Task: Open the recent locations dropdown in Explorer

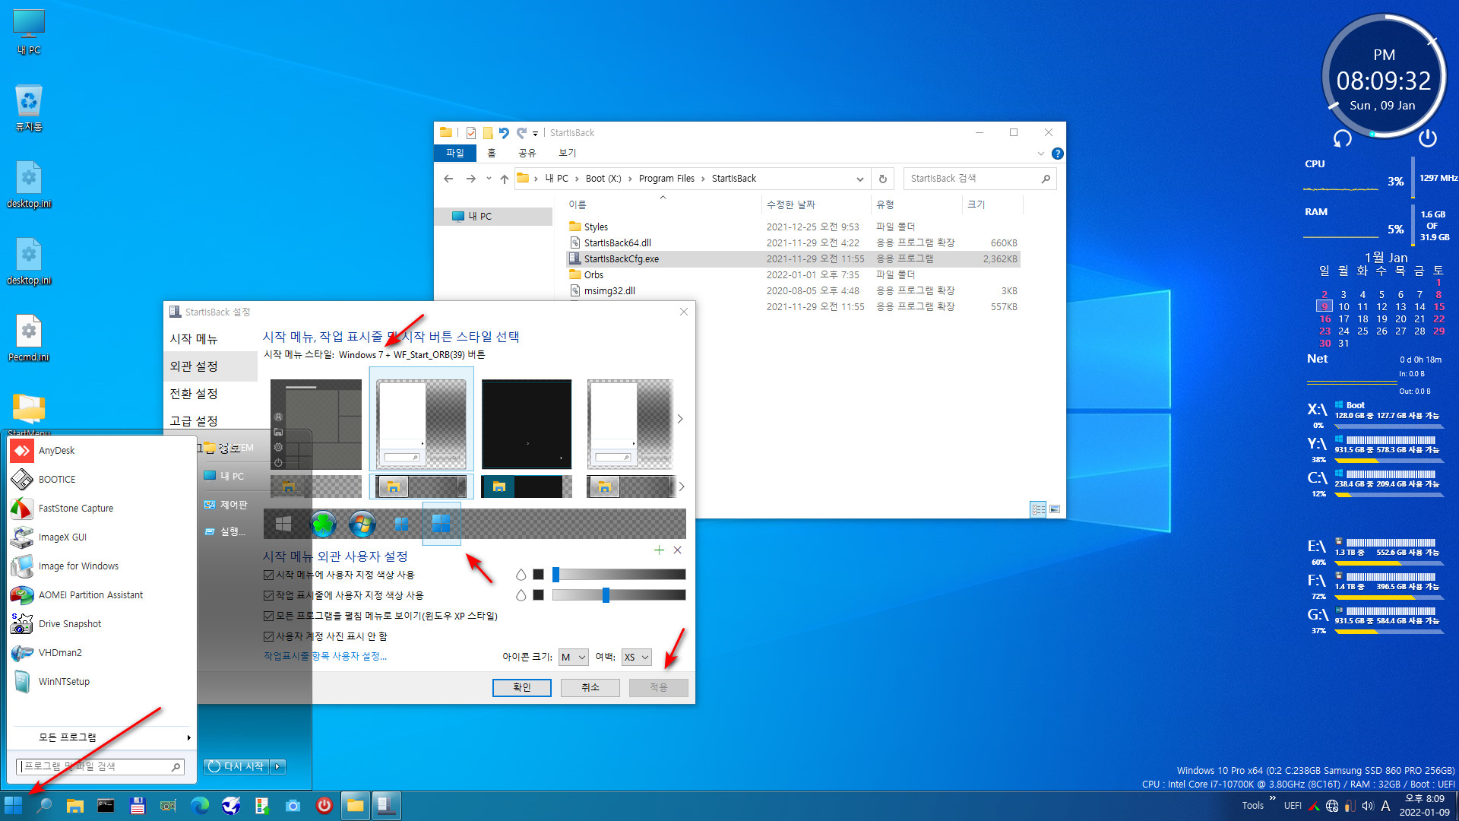Action: point(489,179)
